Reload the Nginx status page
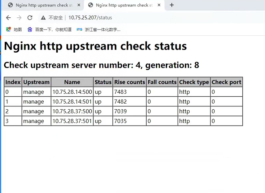The width and height of the screenshot is (265, 193). (30, 18)
